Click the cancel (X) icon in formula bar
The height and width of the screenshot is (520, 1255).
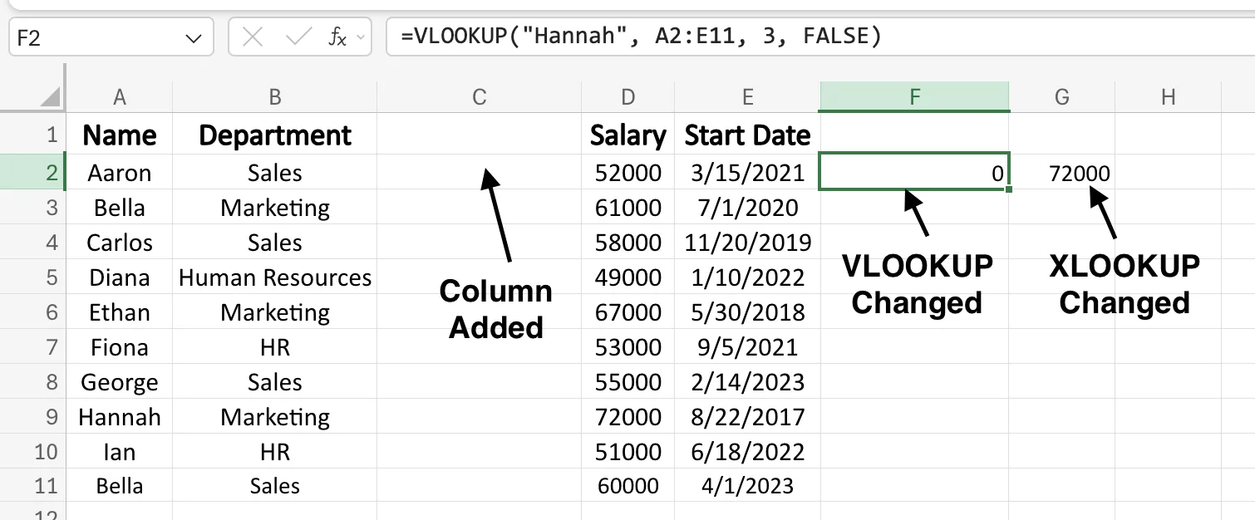point(253,37)
